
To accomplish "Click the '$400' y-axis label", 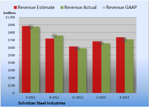I will (x=11, y=63).
